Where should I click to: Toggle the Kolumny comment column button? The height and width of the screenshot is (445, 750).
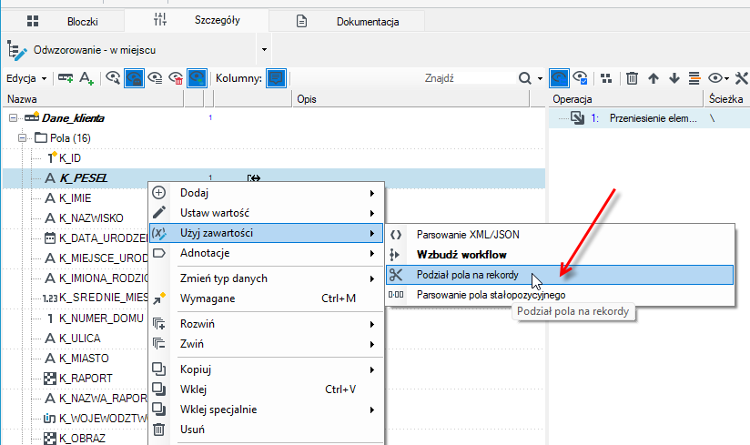[276, 78]
